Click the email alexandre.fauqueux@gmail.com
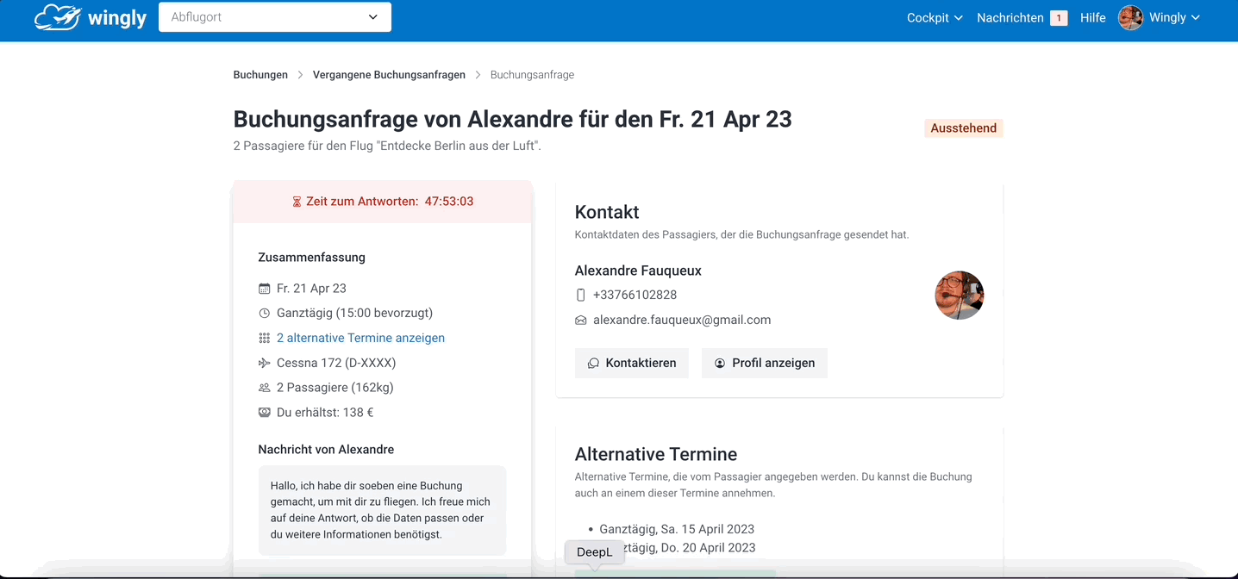1238x579 pixels. tap(682, 321)
